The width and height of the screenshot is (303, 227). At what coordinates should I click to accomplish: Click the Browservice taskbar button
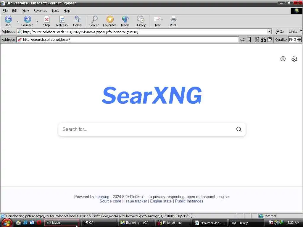coord(210,223)
